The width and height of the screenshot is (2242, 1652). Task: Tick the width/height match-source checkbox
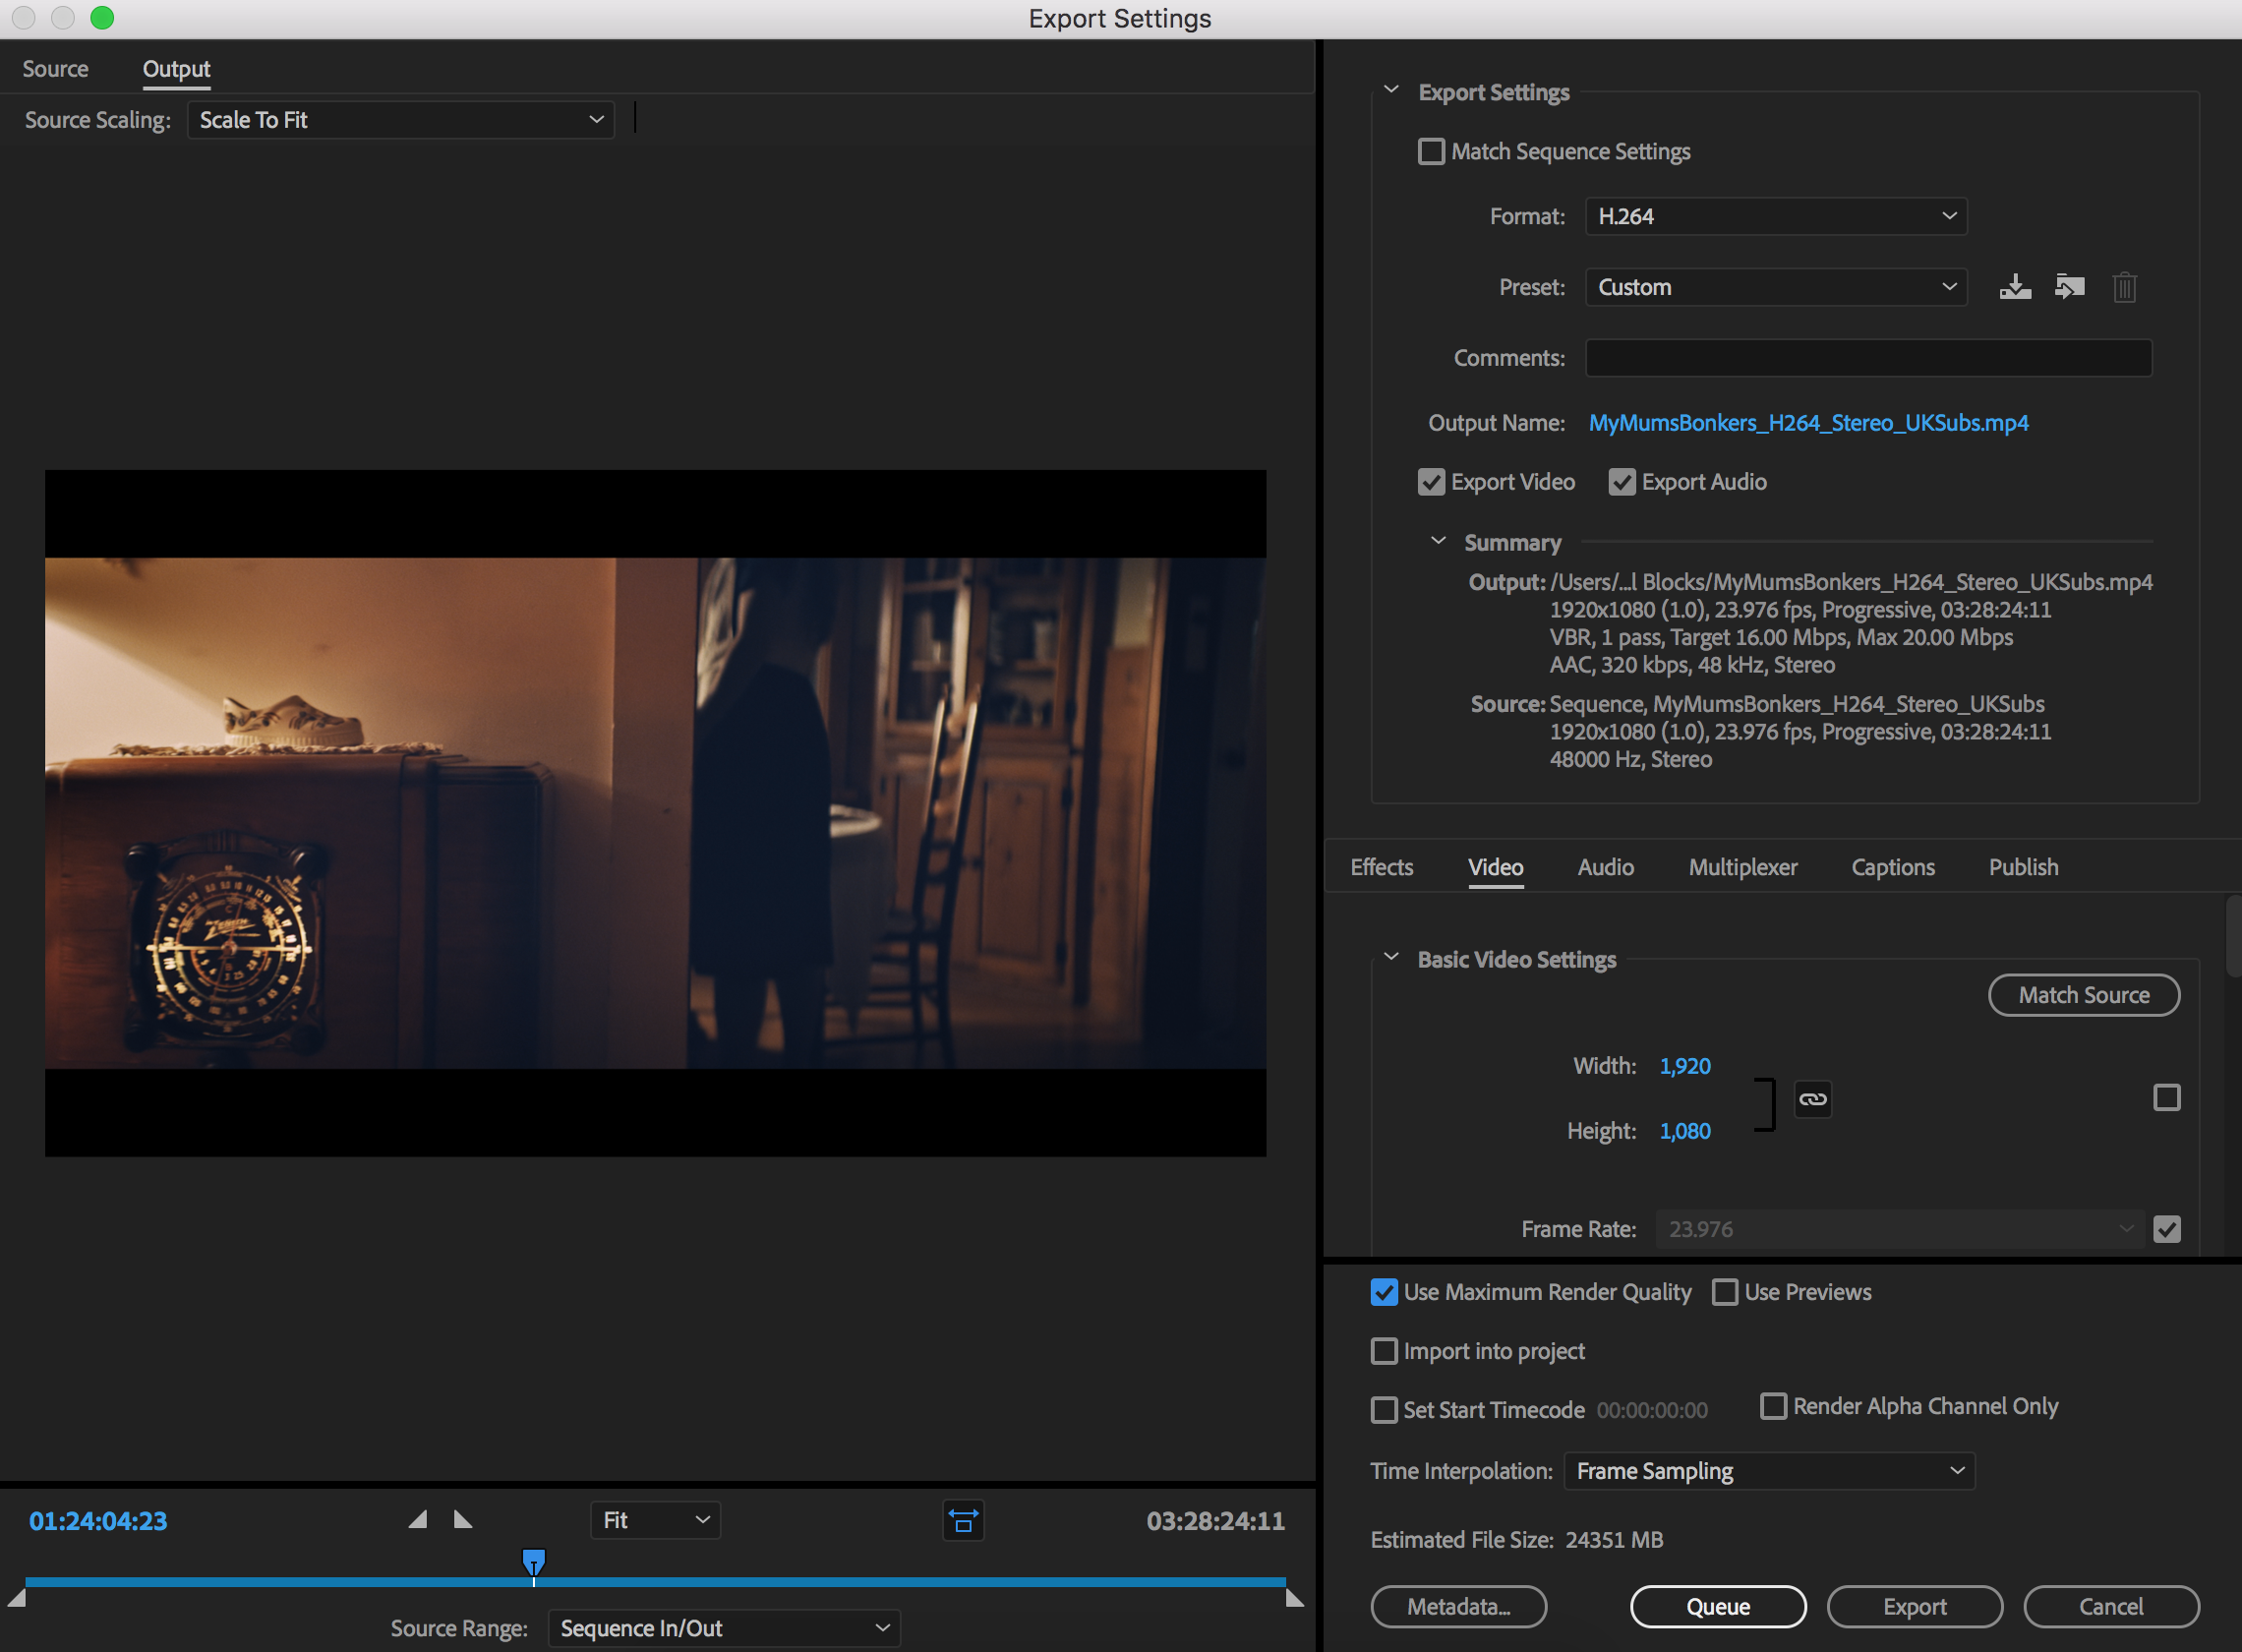2166,1098
